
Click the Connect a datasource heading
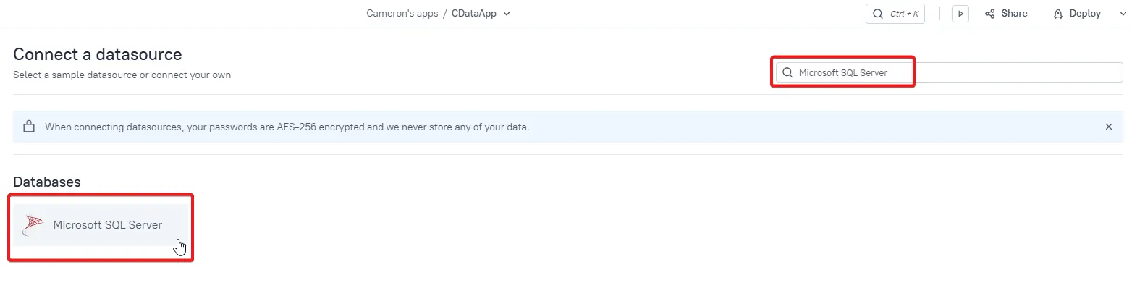[98, 54]
